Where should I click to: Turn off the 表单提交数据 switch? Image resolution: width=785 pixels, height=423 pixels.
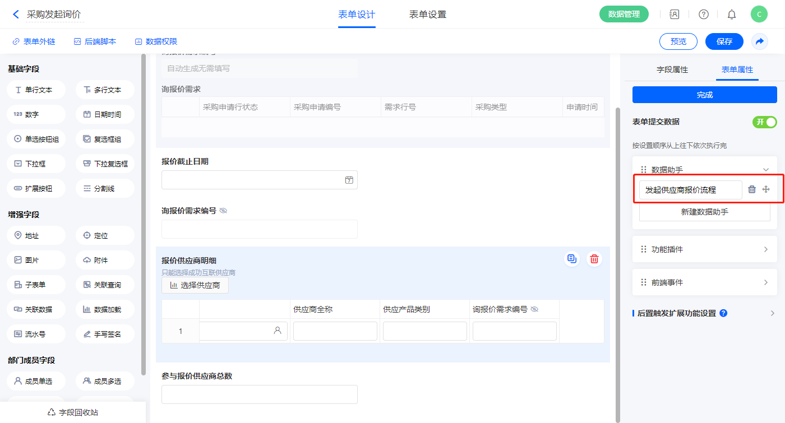(764, 122)
